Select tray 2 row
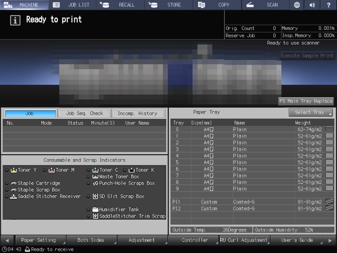The height and width of the screenshot is (253, 337). pos(252,142)
